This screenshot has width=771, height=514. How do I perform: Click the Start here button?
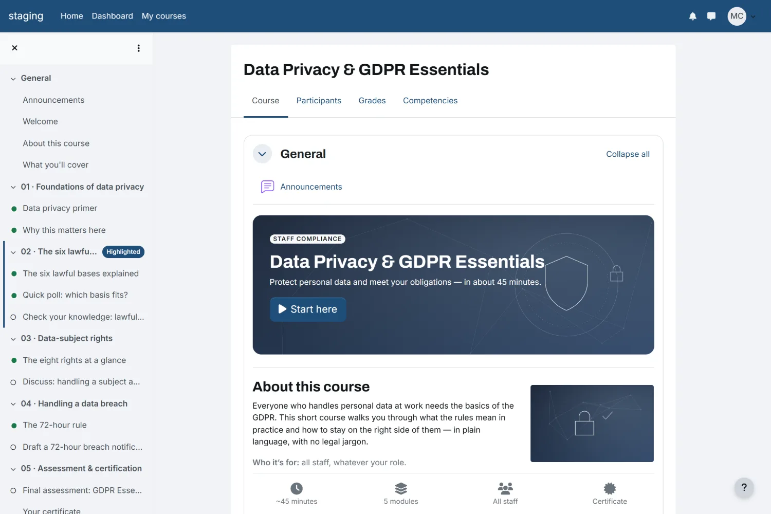click(x=308, y=309)
